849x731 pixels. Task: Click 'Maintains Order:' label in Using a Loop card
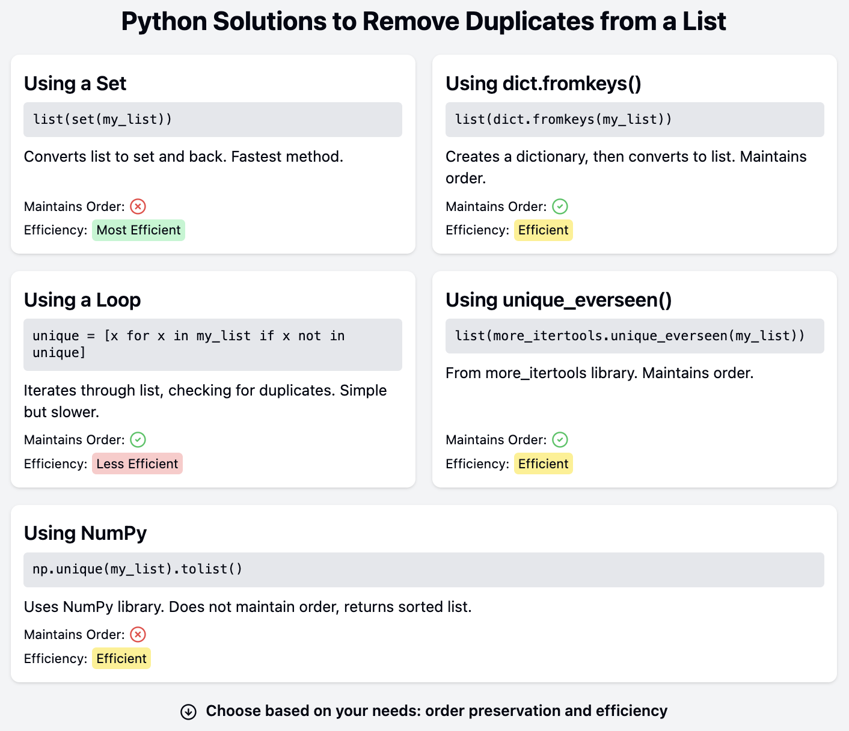pos(75,440)
